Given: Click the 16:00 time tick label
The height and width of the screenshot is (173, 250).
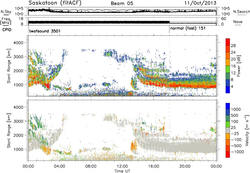Looking at the screenshot, I should click(x=153, y=166).
